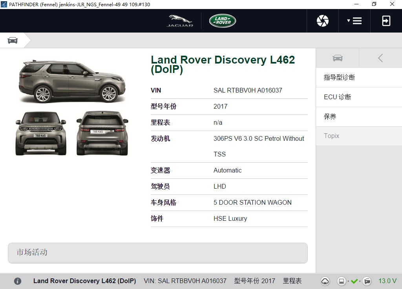Screen dimensions: 402x289
Task: Click the 型号年份 label in table
Action: point(163,107)
